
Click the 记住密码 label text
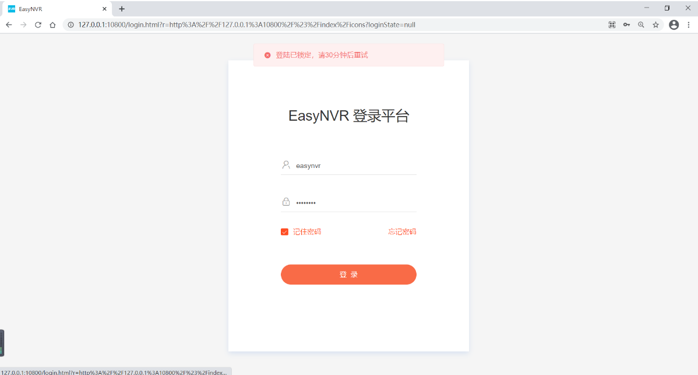306,232
